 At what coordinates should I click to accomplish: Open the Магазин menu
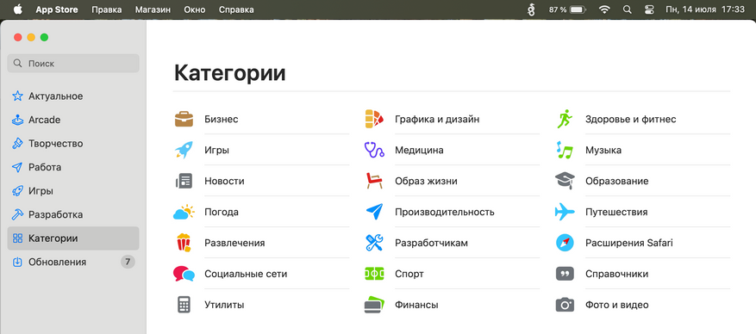(x=153, y=9)
